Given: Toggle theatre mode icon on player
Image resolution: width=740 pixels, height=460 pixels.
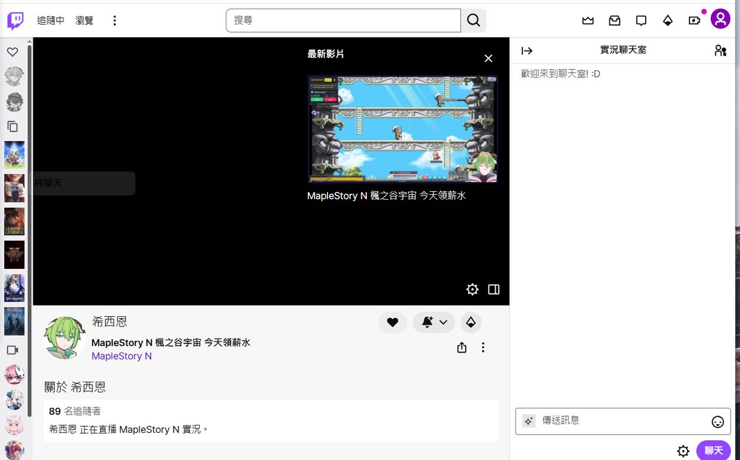Looking at the screenshot, I should pyautogui.click(x=493, y=289).
